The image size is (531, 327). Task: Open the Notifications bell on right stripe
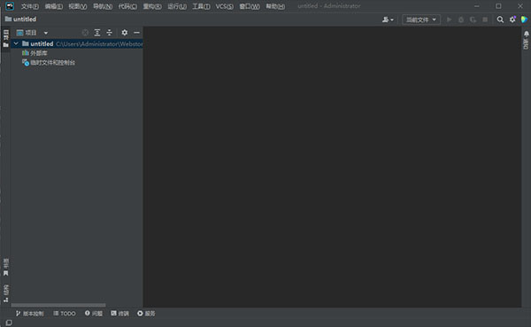tap(527, 34)
